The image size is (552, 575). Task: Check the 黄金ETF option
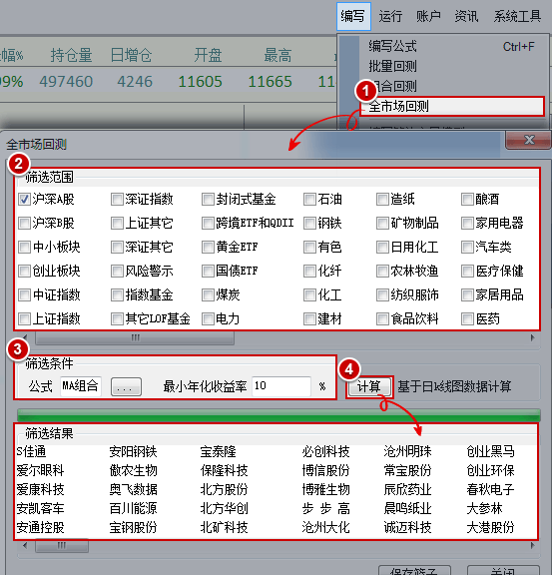[x=208, y=248]
